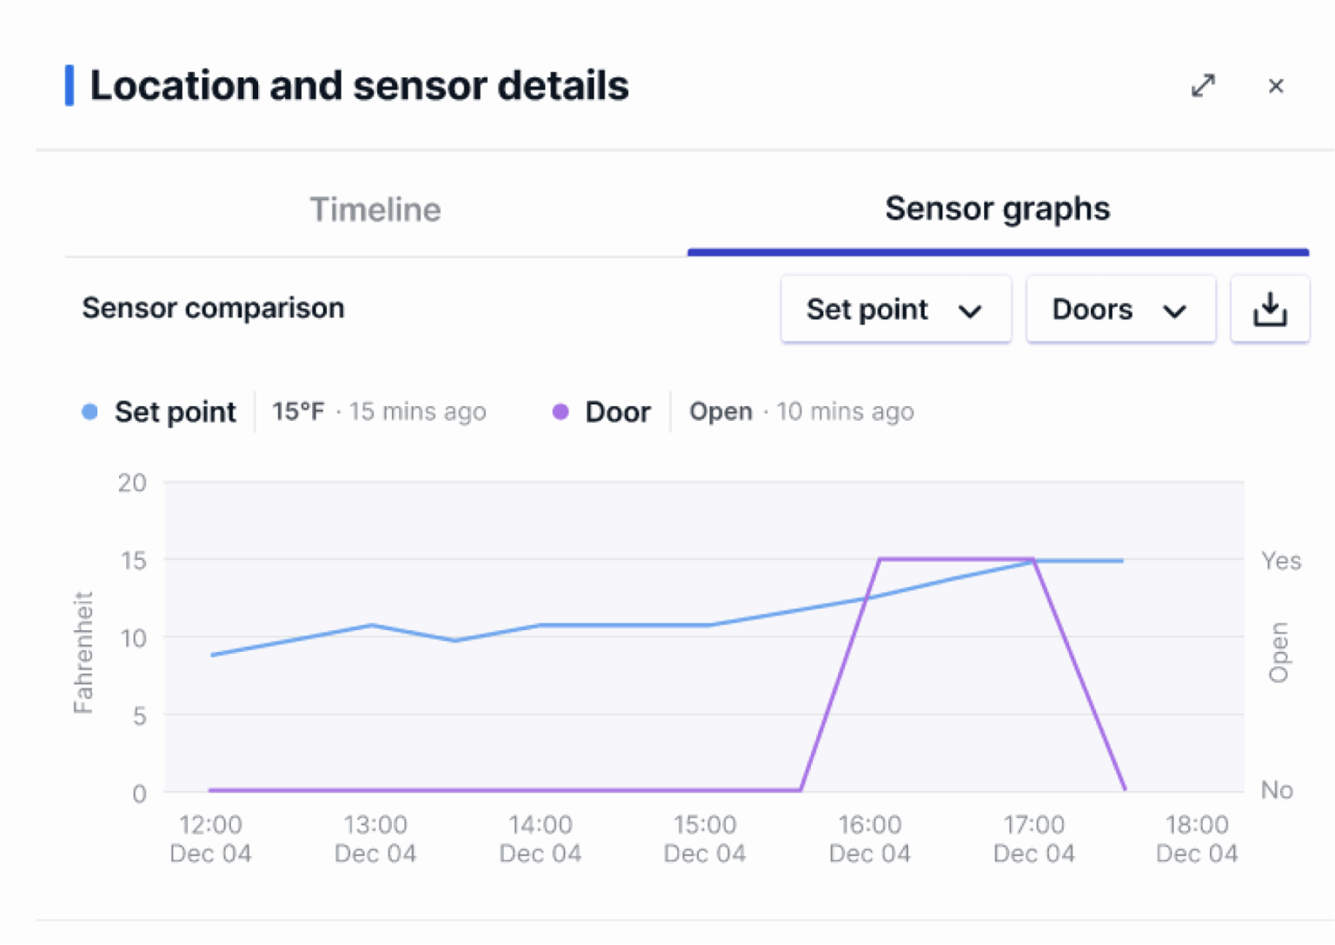This screenshot has width=1335, height=945.
Task: Toggle the Door series label
Action: [x=617, y=412]
